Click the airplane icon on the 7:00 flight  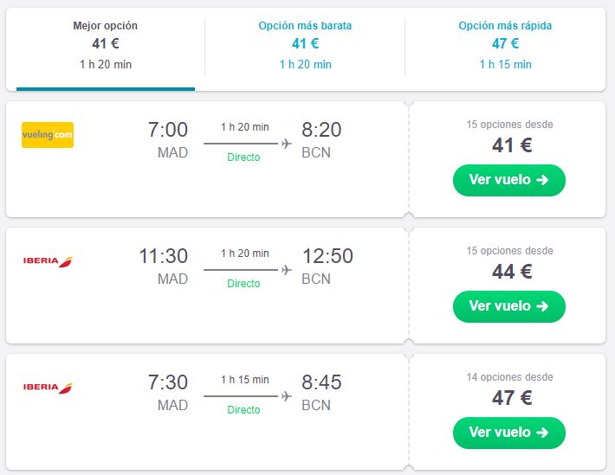pos(287,144)
